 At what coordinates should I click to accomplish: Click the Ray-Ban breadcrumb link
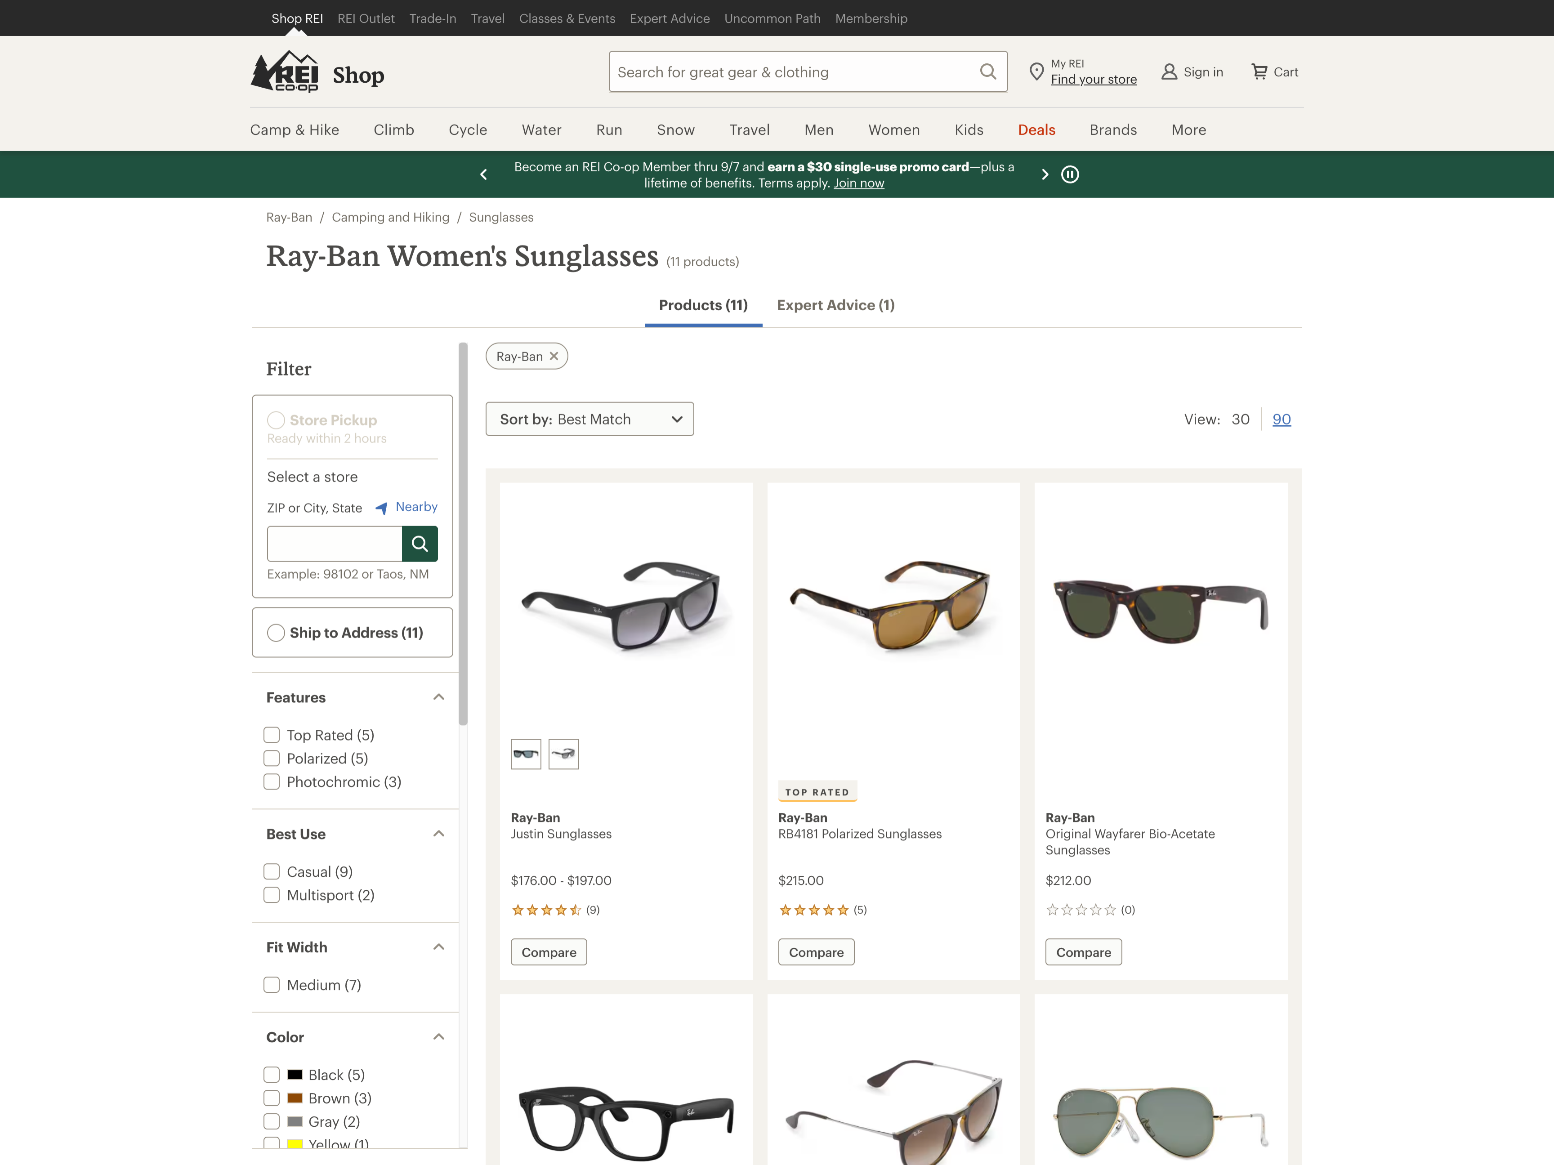click(289, 217)
